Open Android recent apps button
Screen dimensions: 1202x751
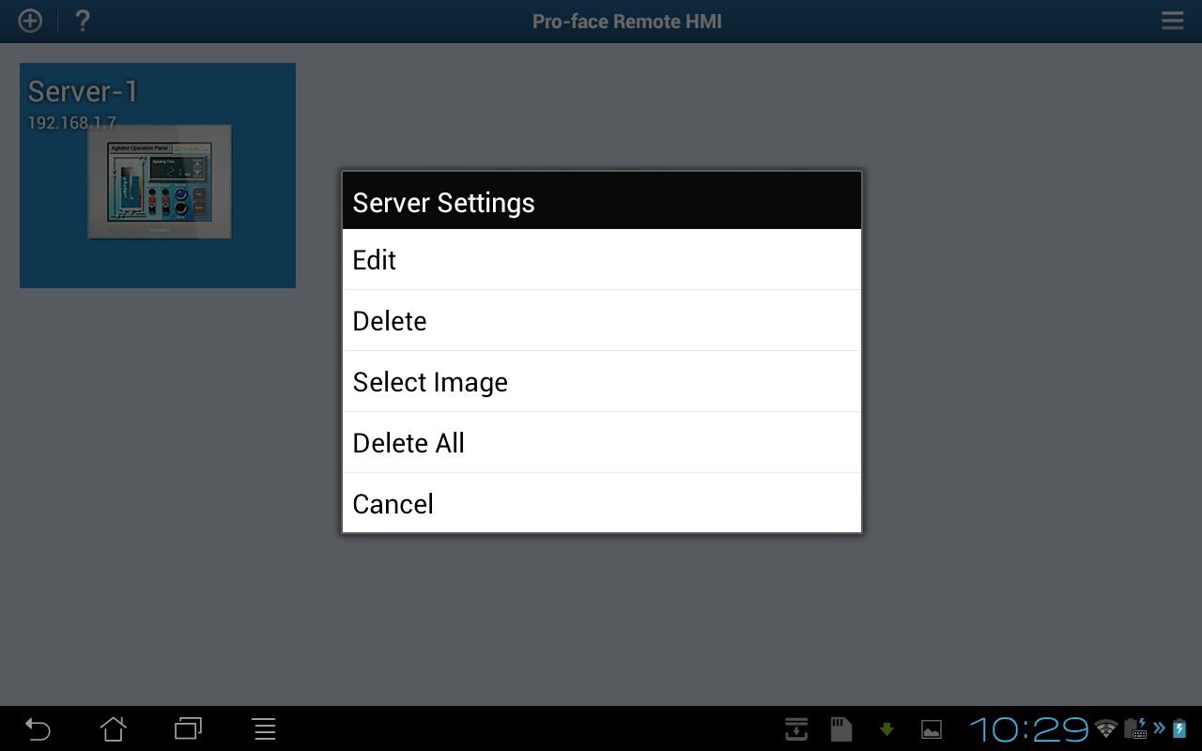pos(189,728)
